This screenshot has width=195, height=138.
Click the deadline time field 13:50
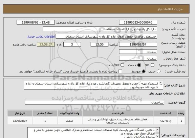pyautogui.click(x=100, y=44)
